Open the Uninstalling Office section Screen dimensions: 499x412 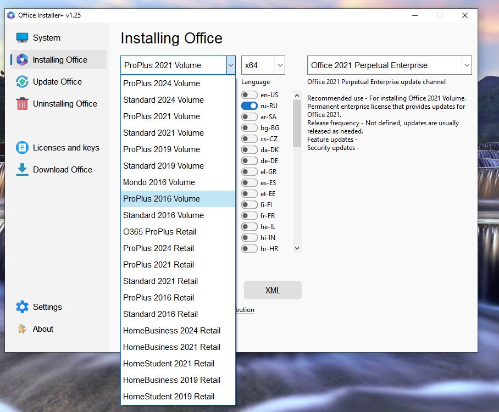(59, 104)
